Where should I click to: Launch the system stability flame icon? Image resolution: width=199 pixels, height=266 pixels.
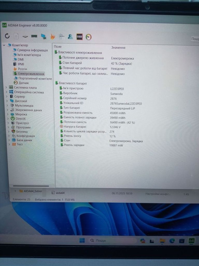(x=53, y=36)
